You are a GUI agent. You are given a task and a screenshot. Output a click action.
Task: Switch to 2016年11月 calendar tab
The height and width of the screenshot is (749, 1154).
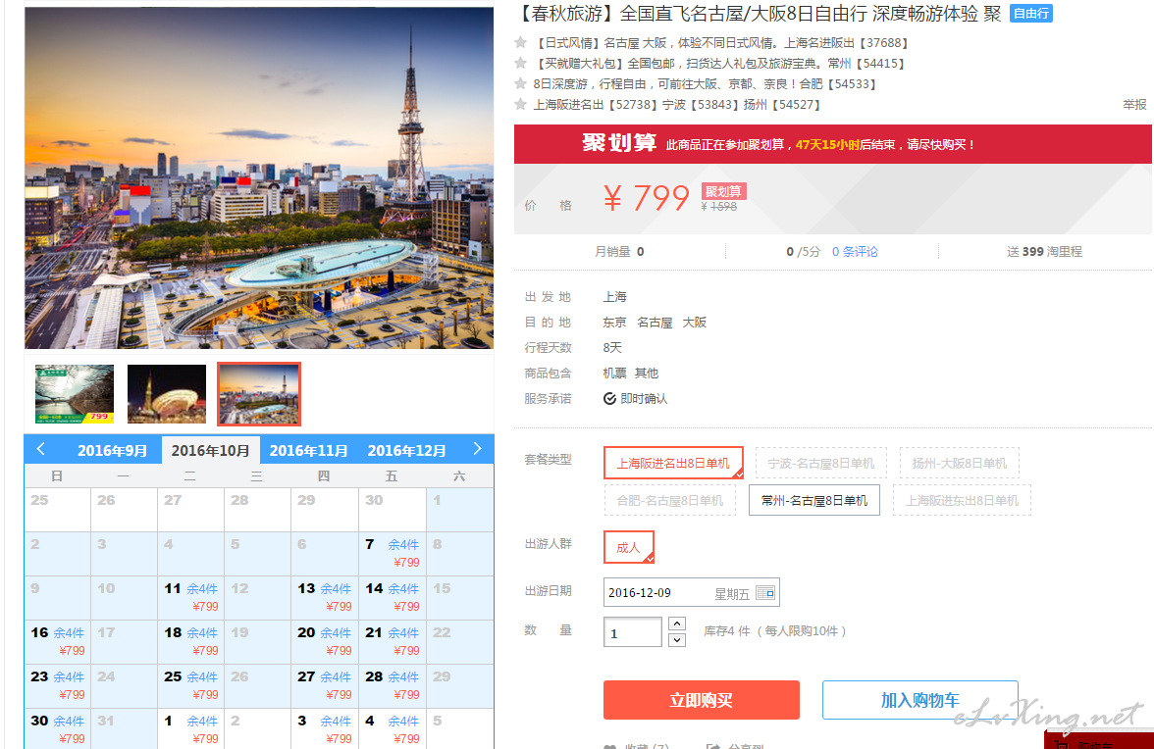(x=308, y=450)
